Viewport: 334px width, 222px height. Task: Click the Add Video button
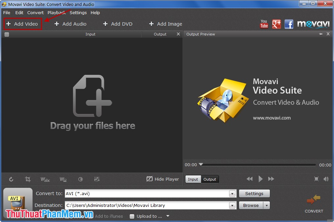click(x=22, y=24)
